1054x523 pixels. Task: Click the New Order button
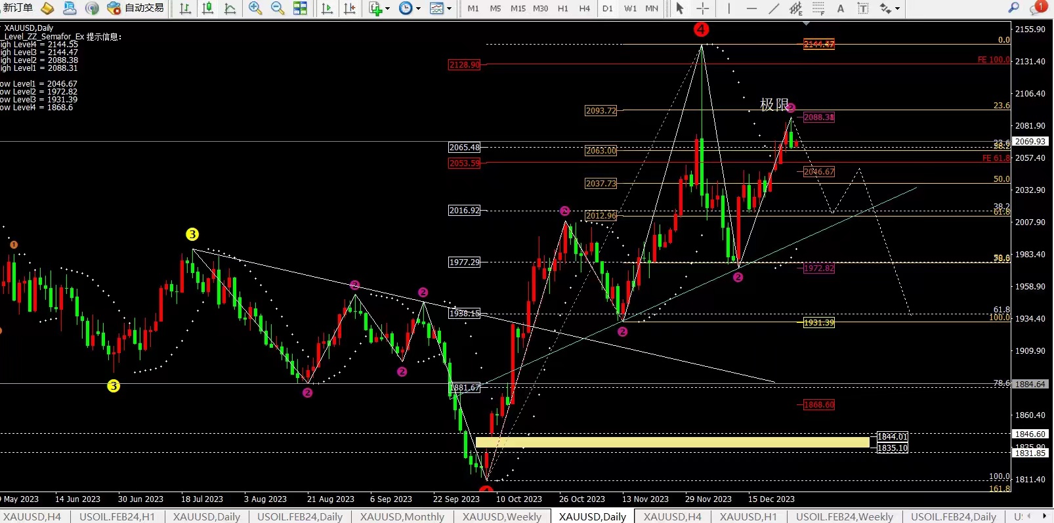pyautogui.click(x=18, y=8)
